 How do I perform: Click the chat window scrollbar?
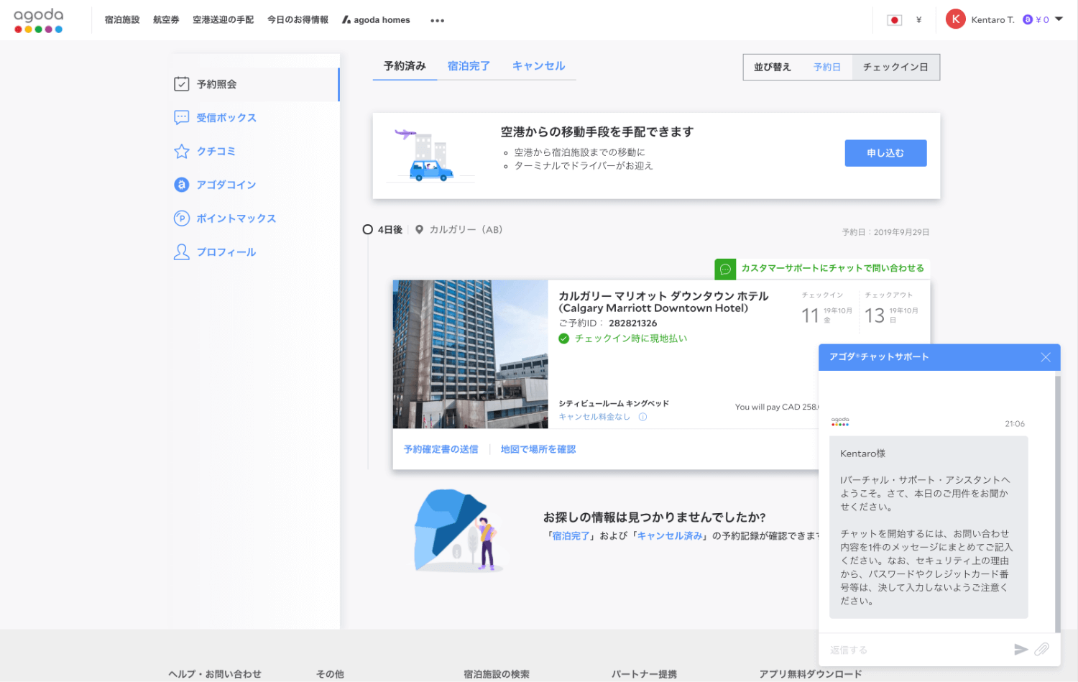(1057, 503)
